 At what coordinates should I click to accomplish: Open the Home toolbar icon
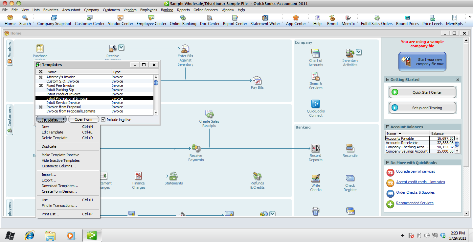10,20
